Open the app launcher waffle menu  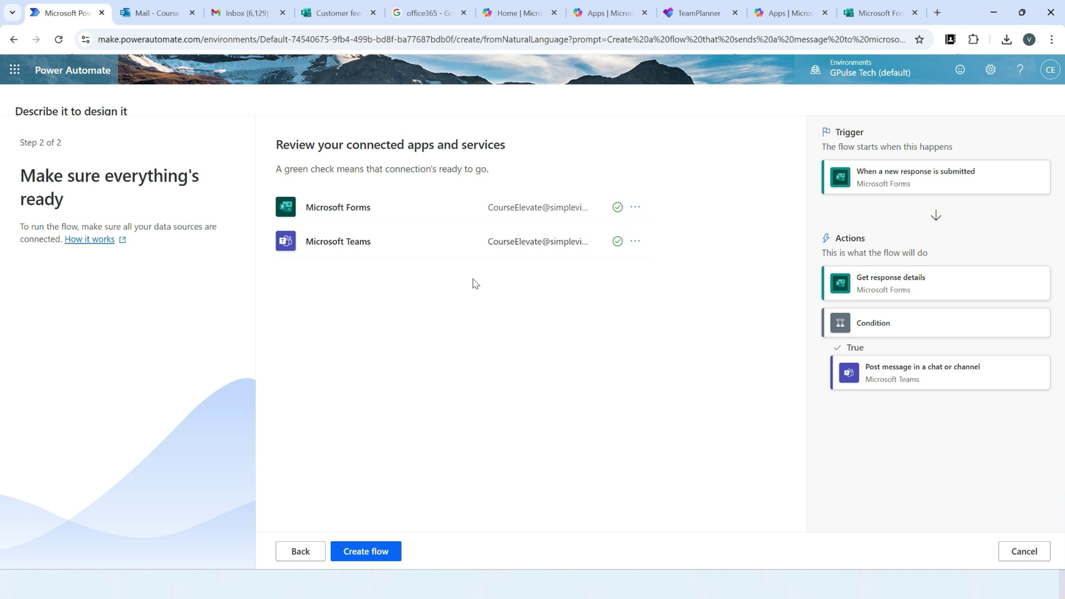tap(14, 69)
